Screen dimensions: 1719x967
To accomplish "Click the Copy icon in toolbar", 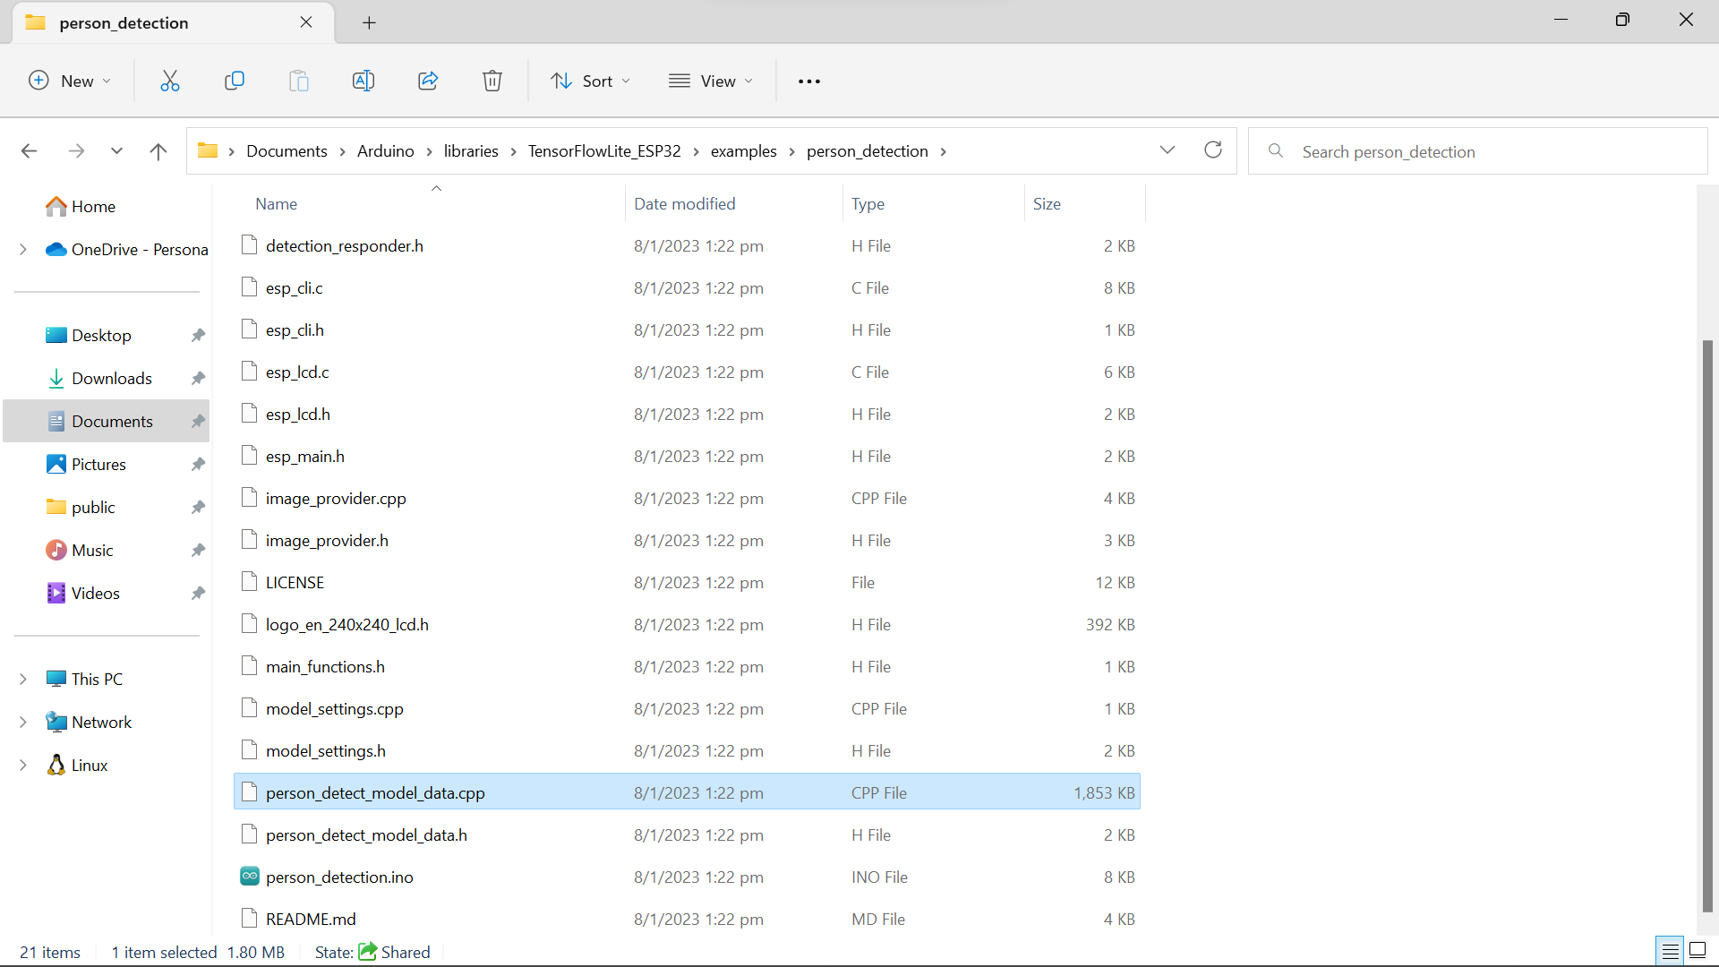I will (x=235, y=81).
